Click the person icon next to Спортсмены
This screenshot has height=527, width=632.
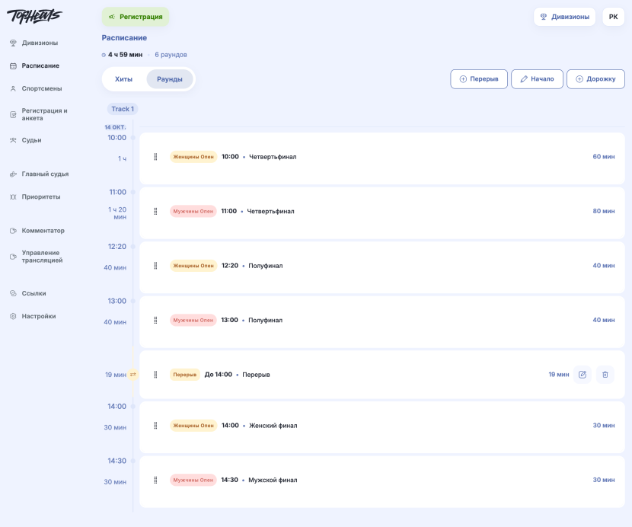coord(13,88)
